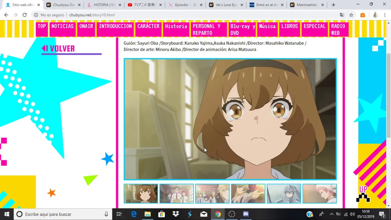This screenshot has height=220, width=391.
Task: Click Google Chrome taskbar icon
Action: pos(218,214)
